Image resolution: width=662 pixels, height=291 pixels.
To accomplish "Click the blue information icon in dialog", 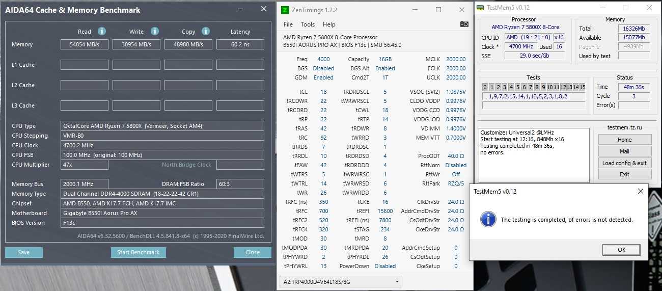I will click(x=488, y=220).
